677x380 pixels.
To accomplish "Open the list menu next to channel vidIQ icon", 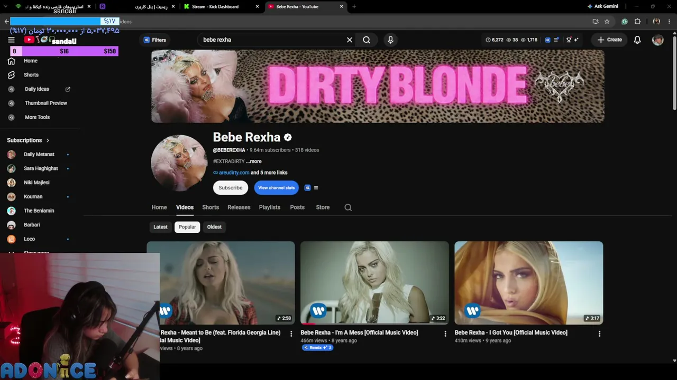I will point(316,188).
